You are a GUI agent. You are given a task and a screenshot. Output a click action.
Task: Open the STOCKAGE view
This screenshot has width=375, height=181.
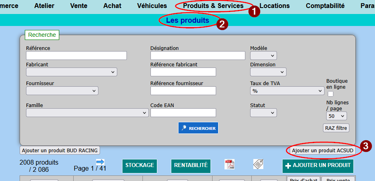(140, 165)
